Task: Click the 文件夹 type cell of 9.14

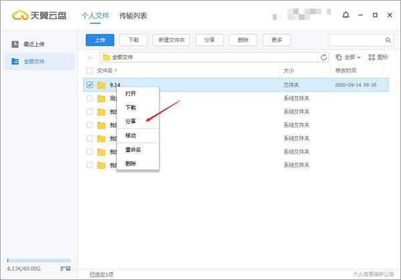Action: pyautogui.click(x=291, y=85)
